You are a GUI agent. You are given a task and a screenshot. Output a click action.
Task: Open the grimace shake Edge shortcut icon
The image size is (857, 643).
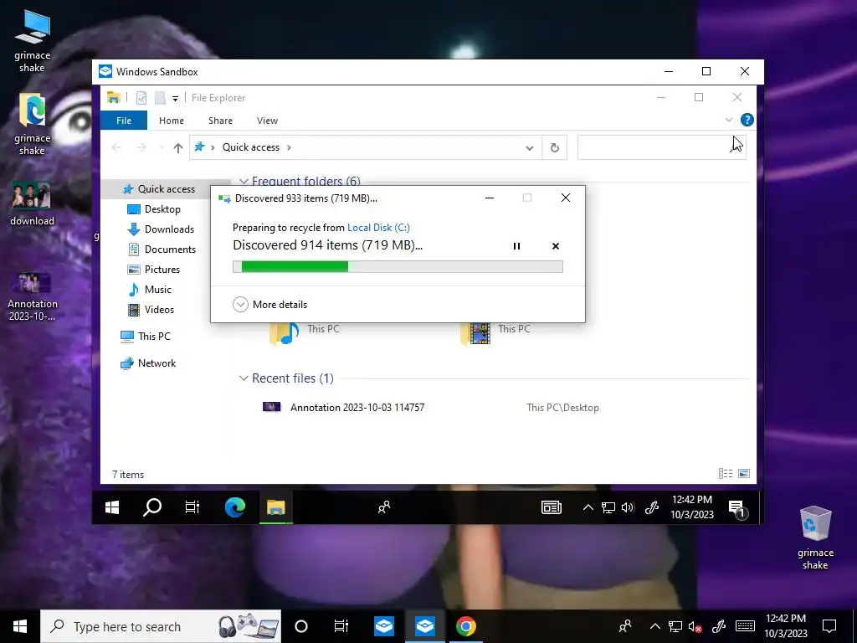click(33, 125)
